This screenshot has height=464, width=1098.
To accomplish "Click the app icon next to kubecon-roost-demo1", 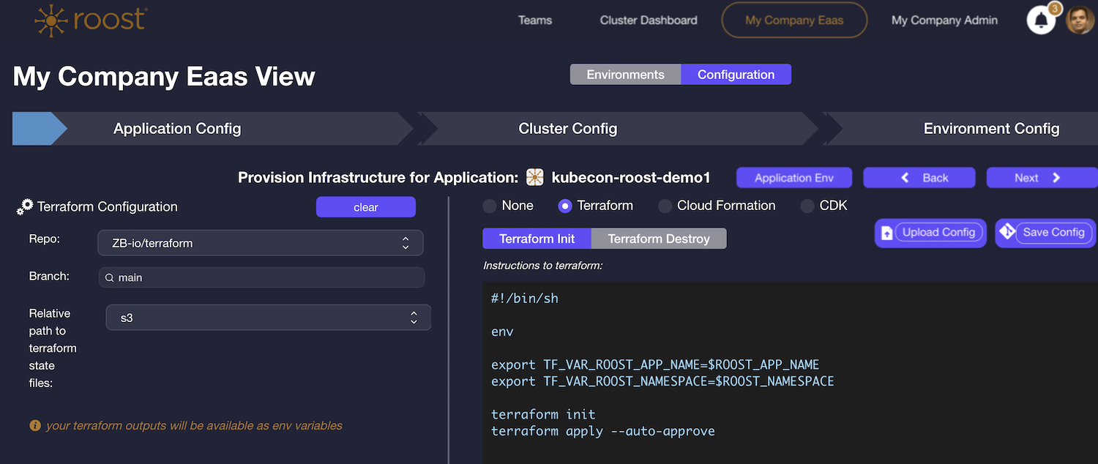I will click(534, 177).
